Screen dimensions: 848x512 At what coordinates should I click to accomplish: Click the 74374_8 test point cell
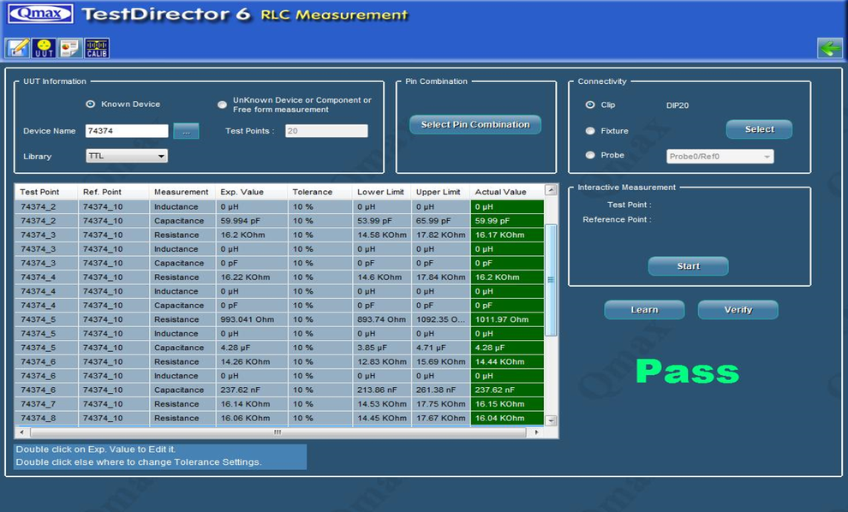47,418
